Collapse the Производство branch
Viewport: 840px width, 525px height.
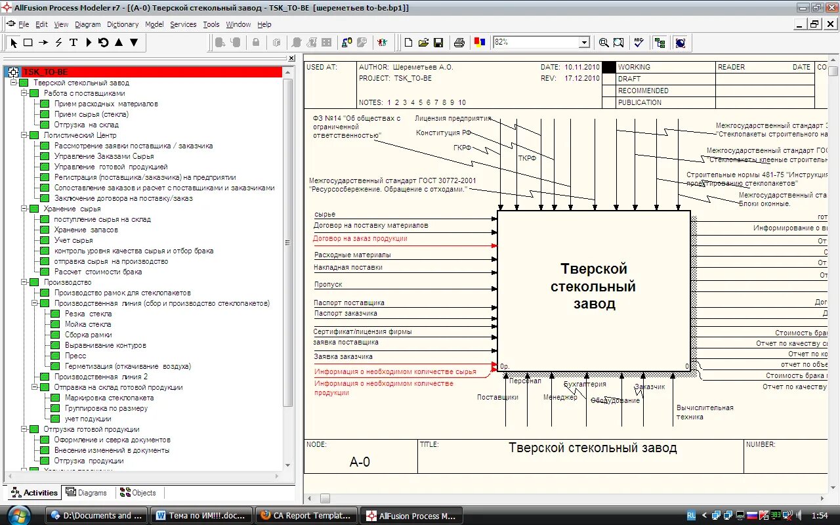[24, 282]
